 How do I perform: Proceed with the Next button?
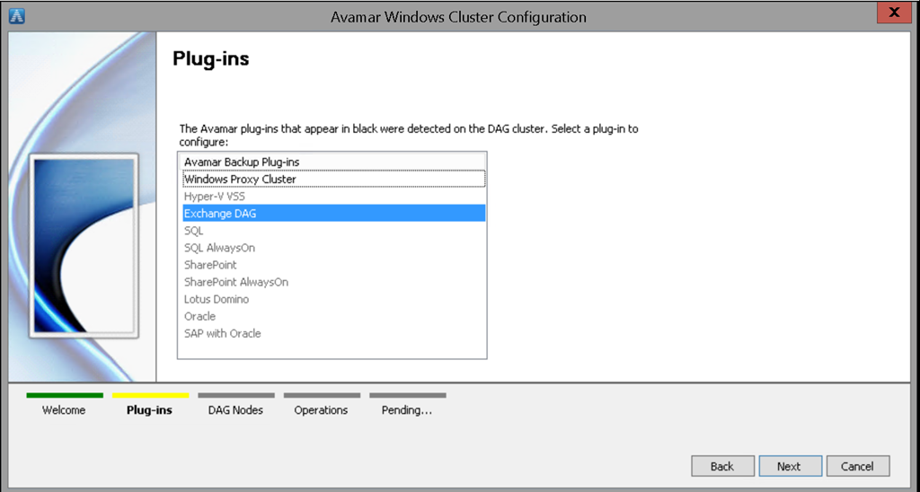tap(790, 466)
